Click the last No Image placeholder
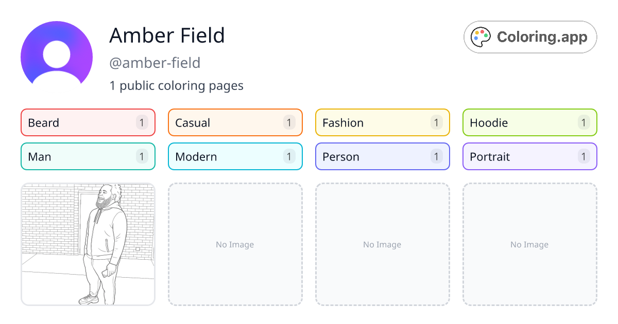618x324 pixels. [x=530, y=244]
